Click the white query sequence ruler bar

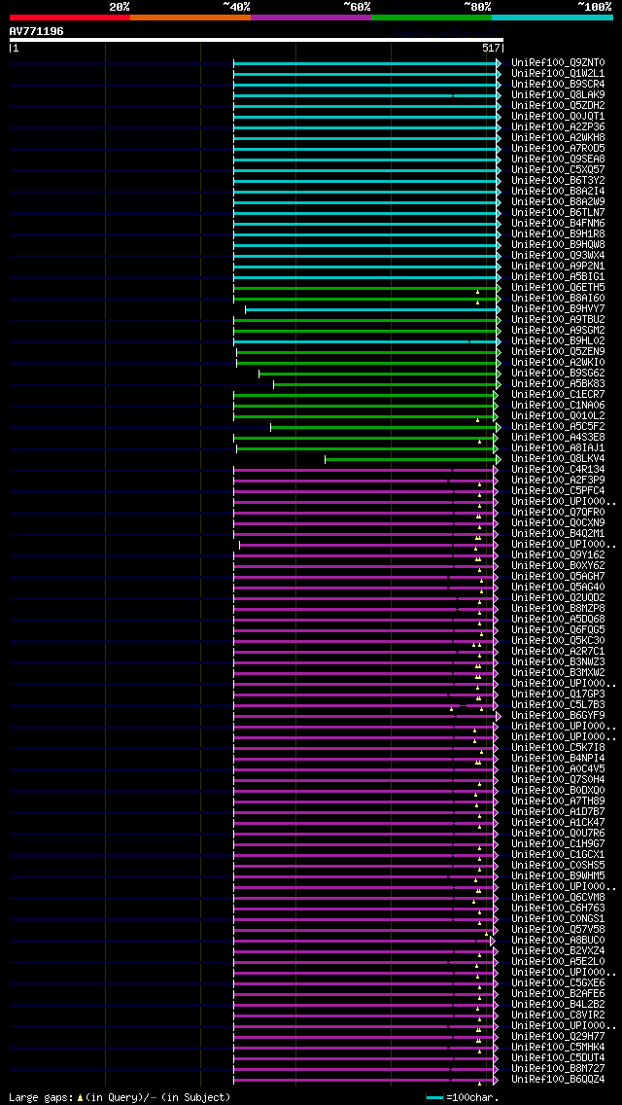point(257,40)
